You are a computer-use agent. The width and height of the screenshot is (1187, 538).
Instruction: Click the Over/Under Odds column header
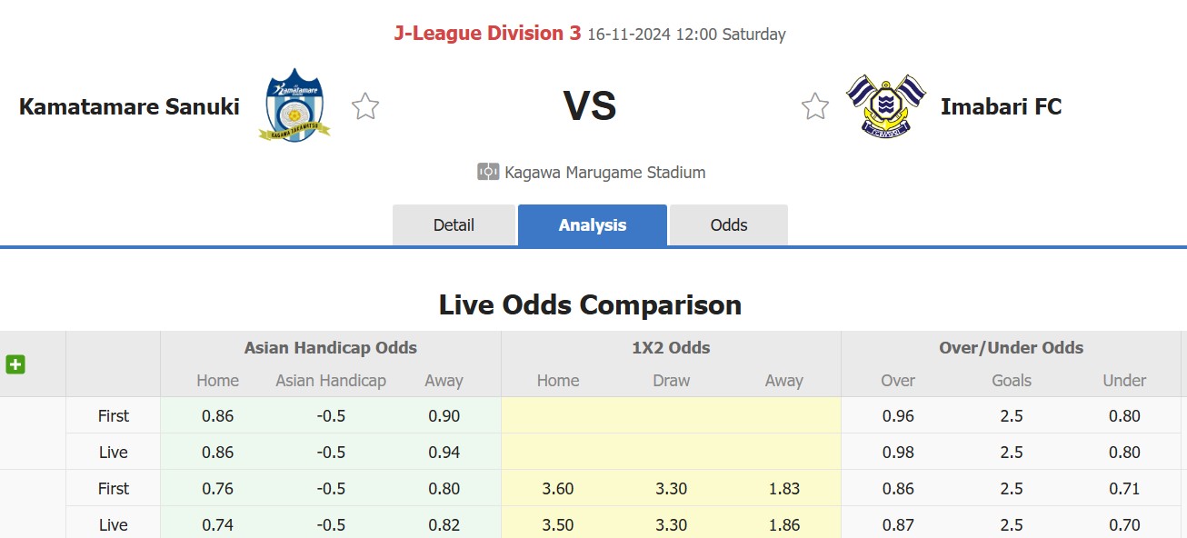pos(1011,347)
